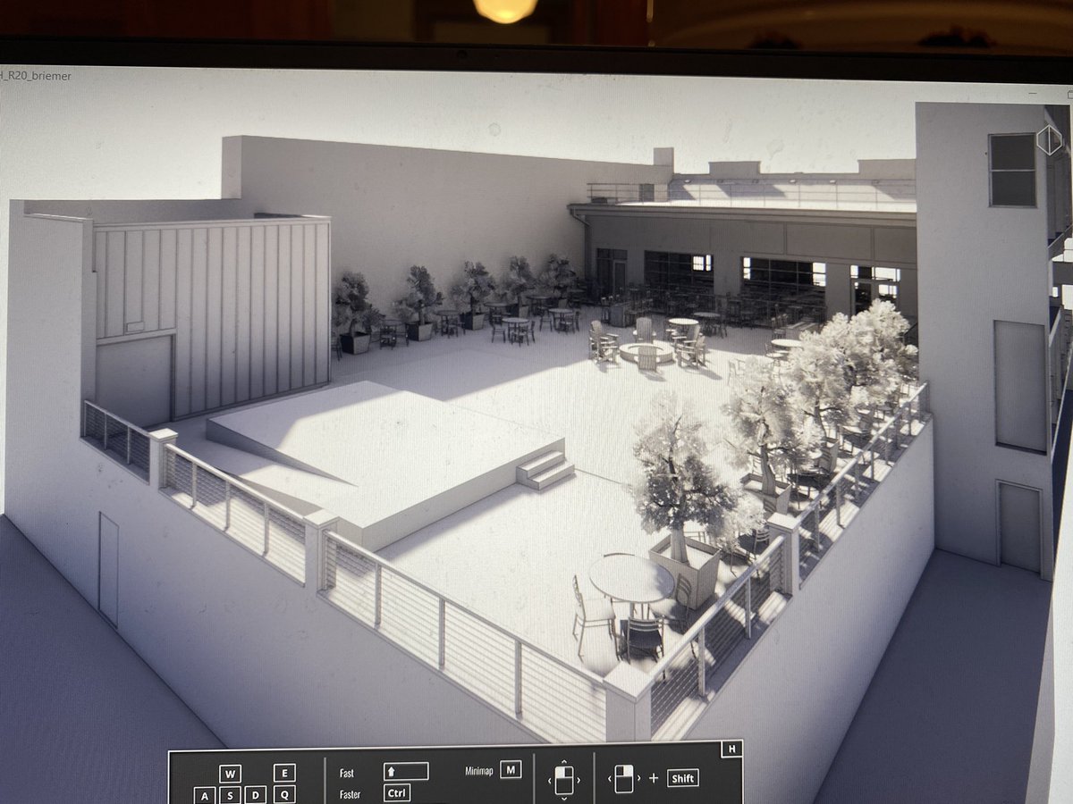
Task: Click the Shift key hint after the plus
Action: tap(682, 778)
